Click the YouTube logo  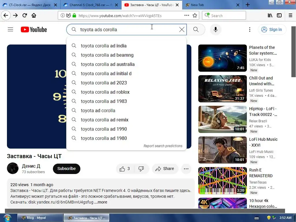point(34,30)
